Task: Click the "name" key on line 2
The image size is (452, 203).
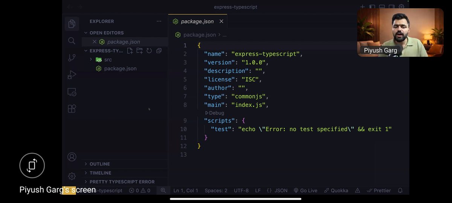Action: pos(214,54)
